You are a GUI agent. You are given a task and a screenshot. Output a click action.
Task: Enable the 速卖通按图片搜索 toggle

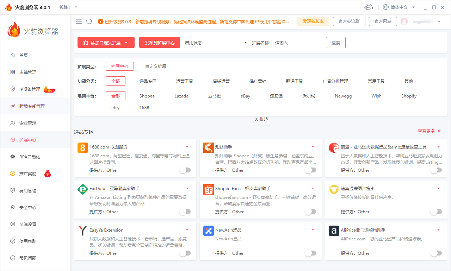pos(436,212)
